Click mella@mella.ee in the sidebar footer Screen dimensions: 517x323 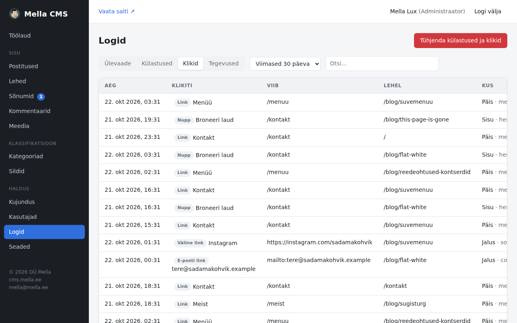(x=28, y=287)
